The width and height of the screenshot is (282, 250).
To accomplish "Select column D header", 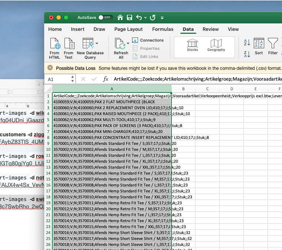I will (x=232, y=89).
